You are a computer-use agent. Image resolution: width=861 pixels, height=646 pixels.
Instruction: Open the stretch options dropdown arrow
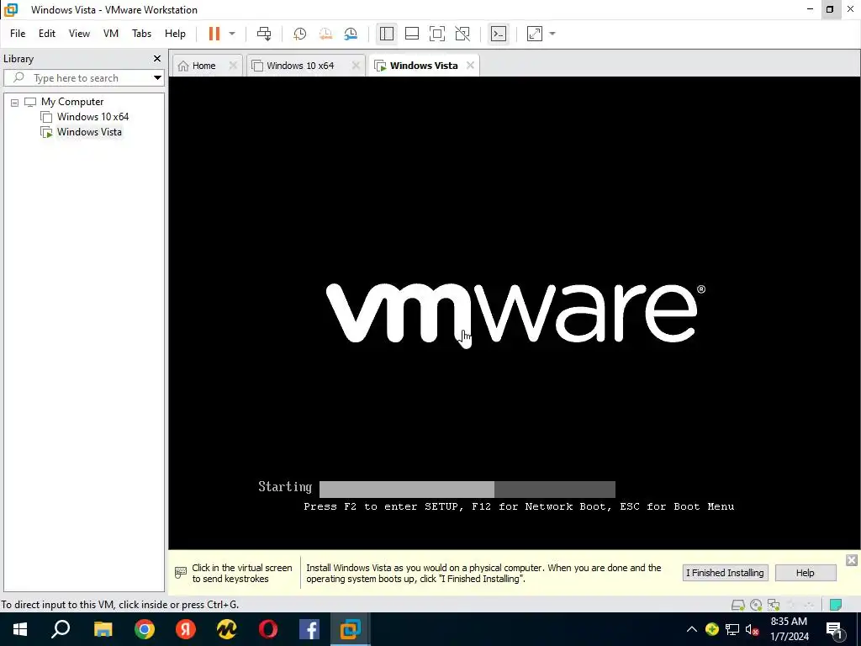pyautogui.click(x=552, y=34)
